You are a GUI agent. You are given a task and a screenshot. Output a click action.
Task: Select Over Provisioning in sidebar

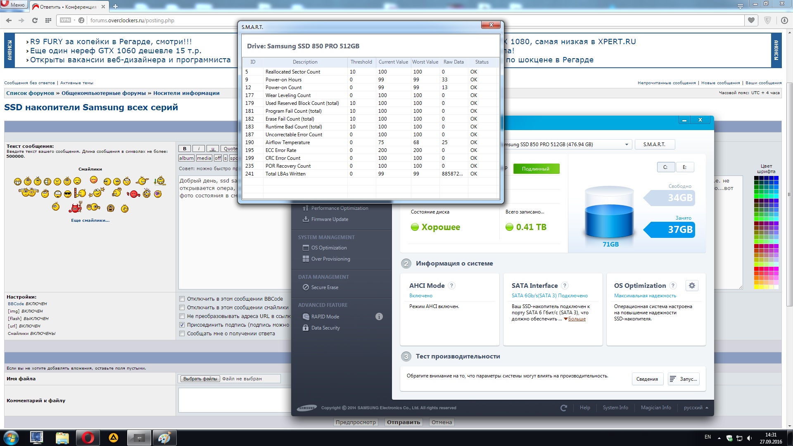pos(330,259)
